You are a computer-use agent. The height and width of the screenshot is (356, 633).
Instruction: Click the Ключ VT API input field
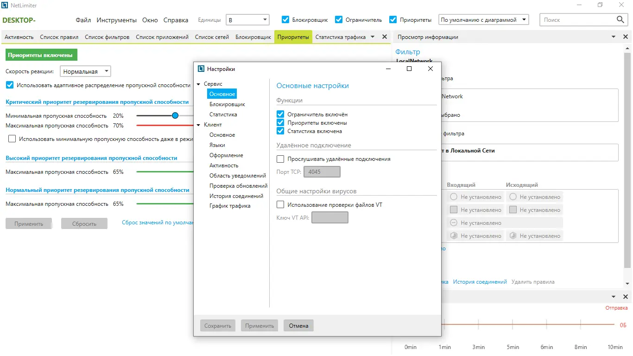click(x=329, y=217)
